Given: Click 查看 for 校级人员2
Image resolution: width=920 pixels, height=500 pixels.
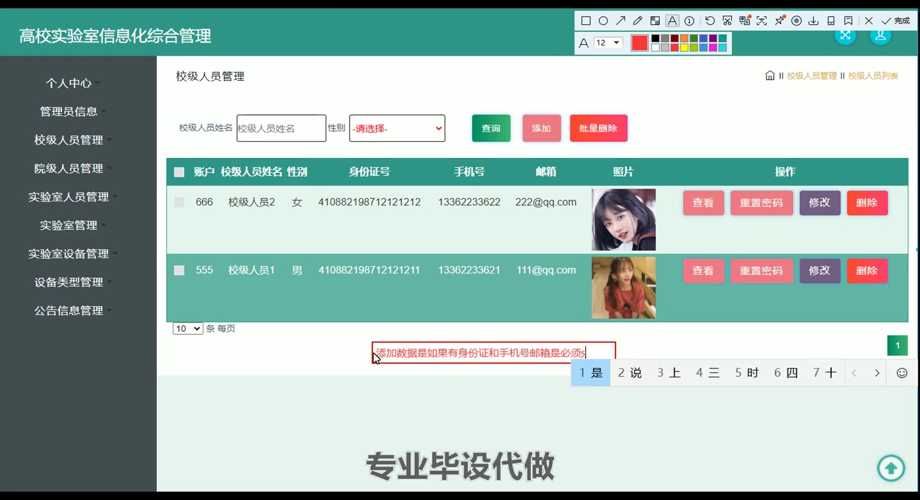Looking at the screenshot, I should 703,203.
